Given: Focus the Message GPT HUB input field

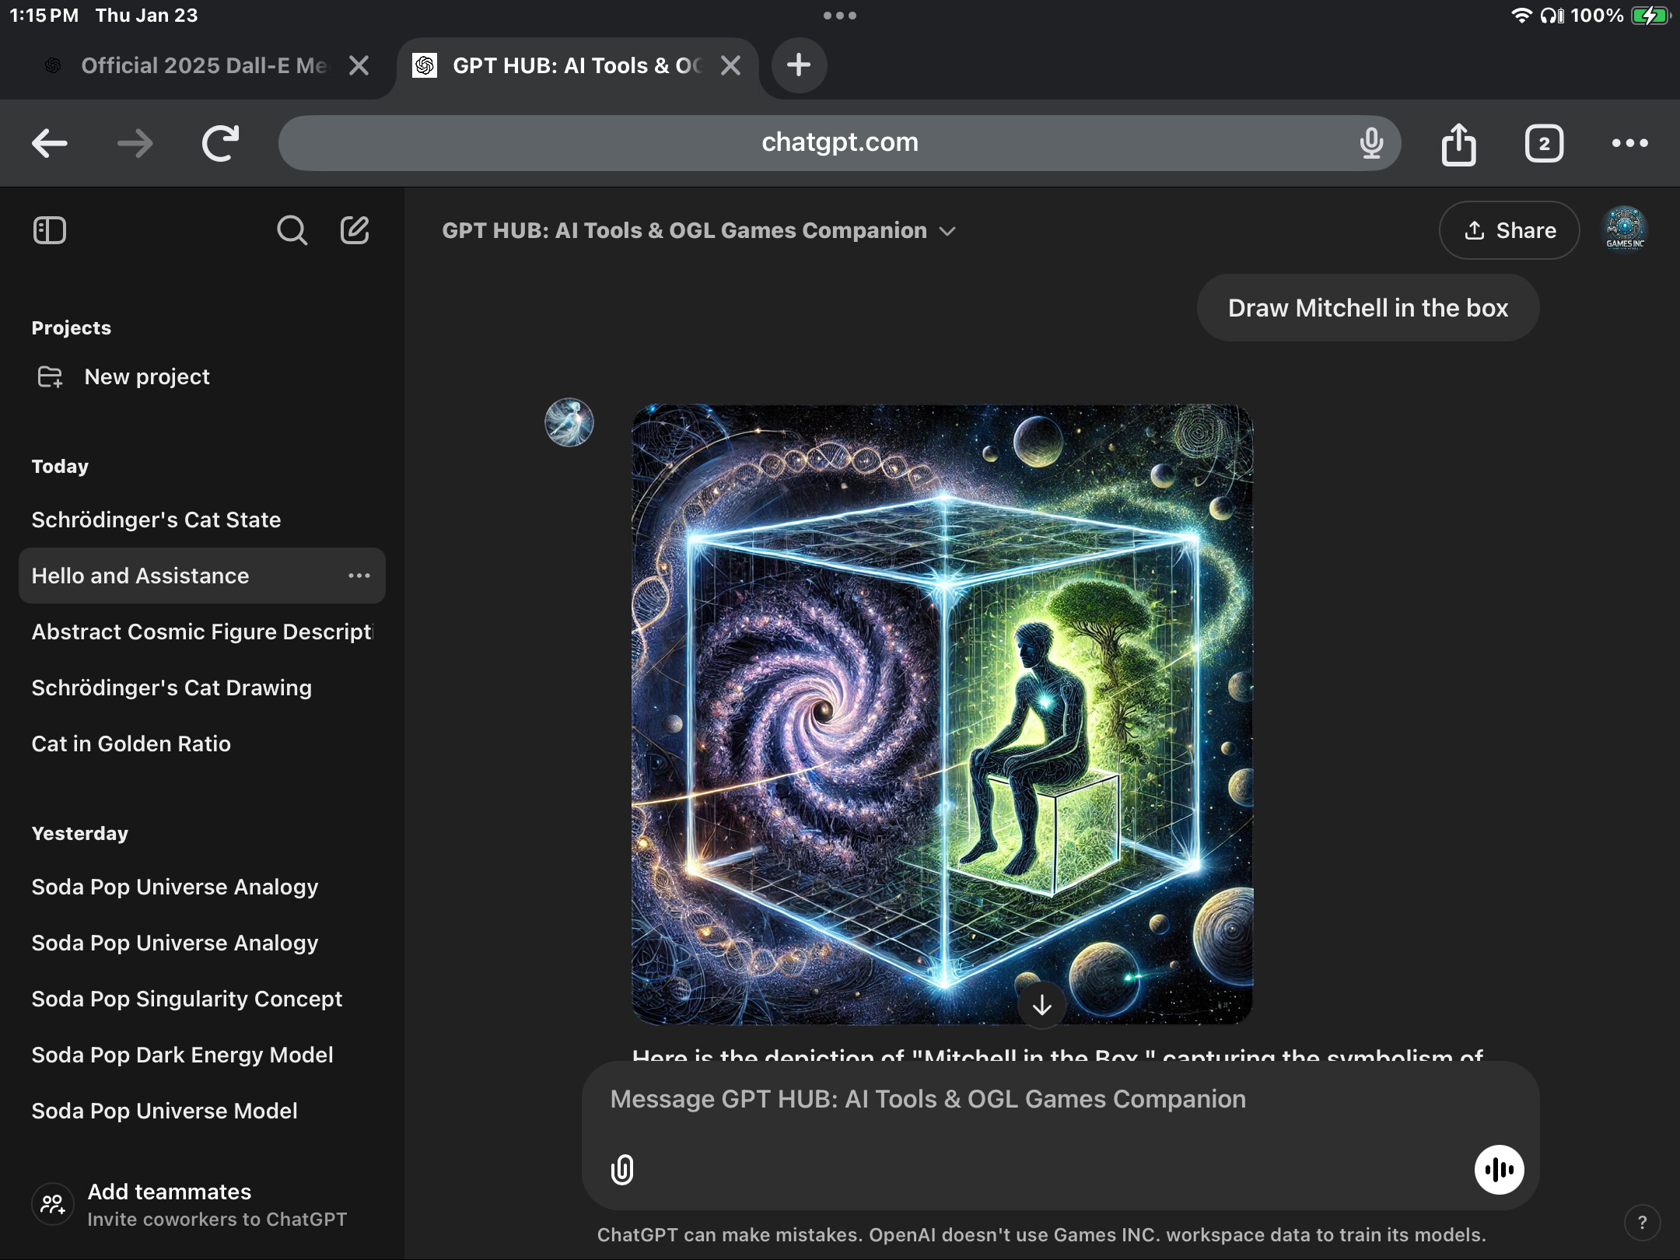Looking at the screenshot, I should (1059, 1099).
